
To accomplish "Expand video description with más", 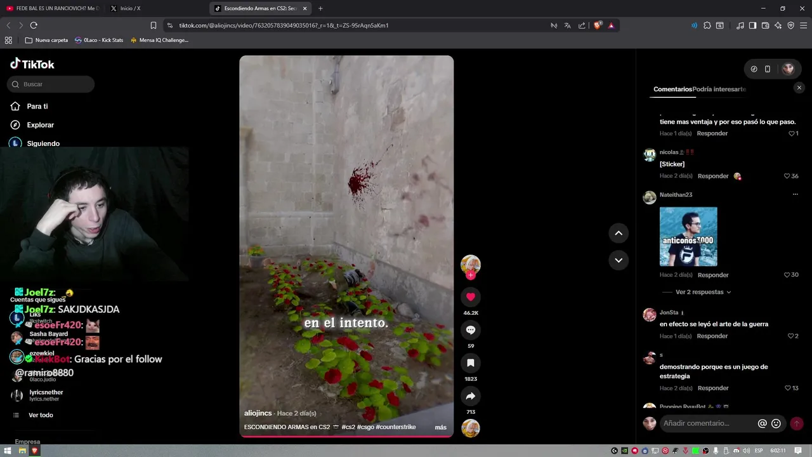I will [x=440, y=427].
